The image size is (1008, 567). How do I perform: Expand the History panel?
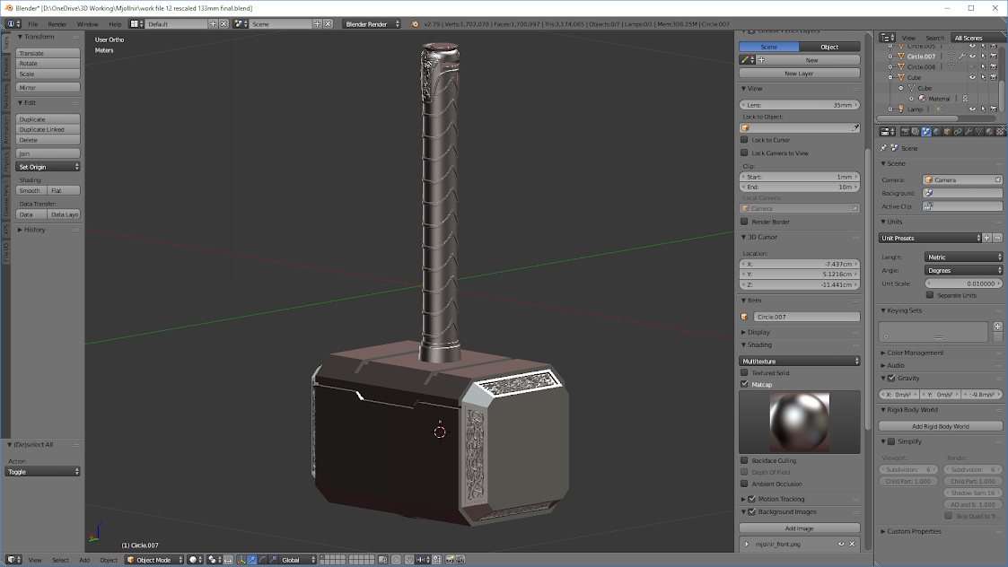(x=34, y=230)
